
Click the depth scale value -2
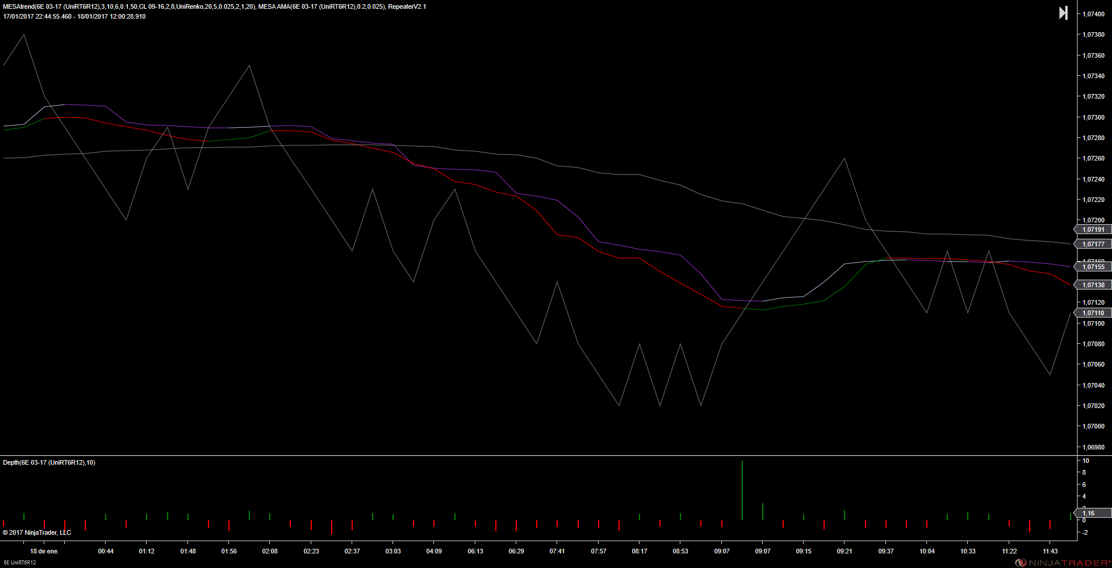pyautogui.click(x=1085, y=532)
